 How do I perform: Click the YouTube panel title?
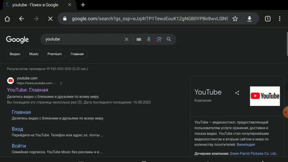pyautogui.click(x=208, y=92)
